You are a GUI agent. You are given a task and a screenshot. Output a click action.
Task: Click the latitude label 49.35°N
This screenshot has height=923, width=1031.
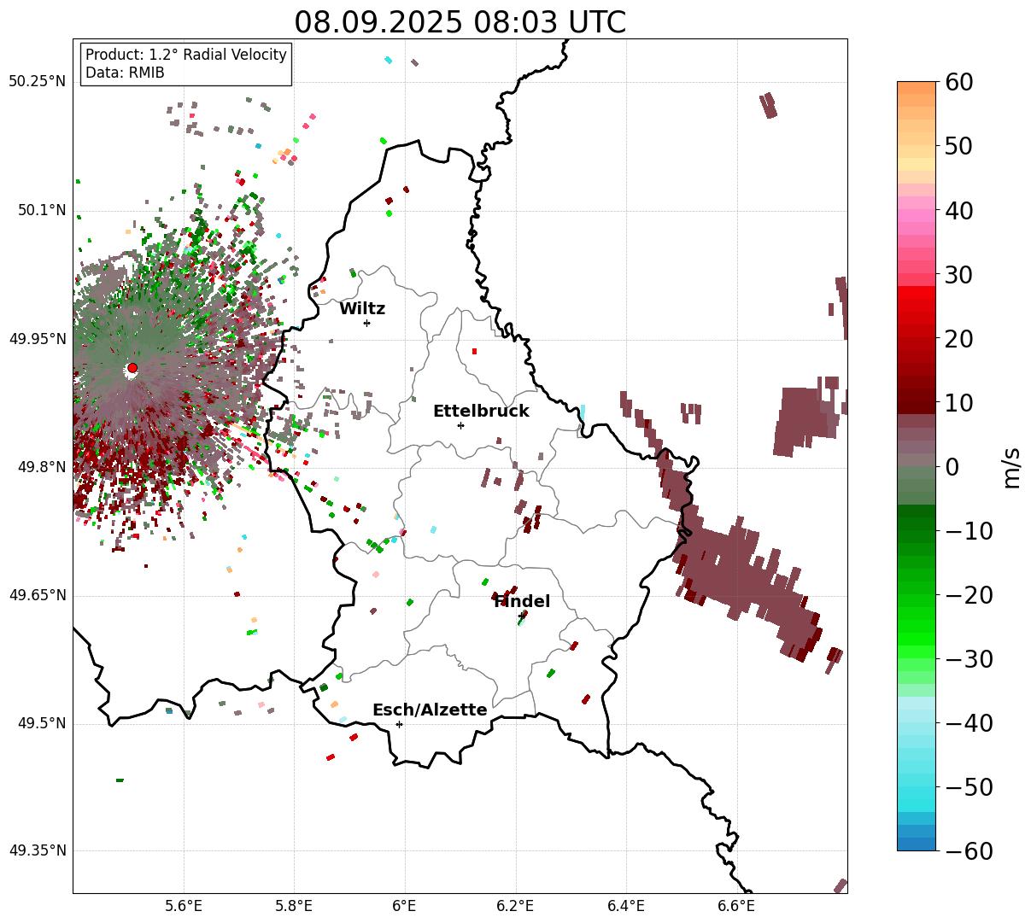tap(37, 851)
